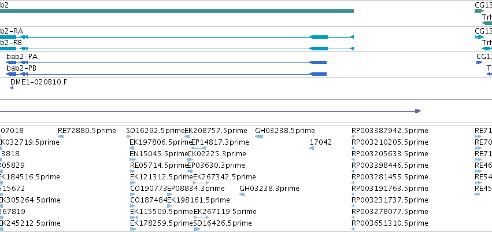Image resolution: width=492 pixels, height=232 pixels.
Task: Select the EK267119.5prime arrow glyph
Action: pyautogui.click(x=201, y=217)
